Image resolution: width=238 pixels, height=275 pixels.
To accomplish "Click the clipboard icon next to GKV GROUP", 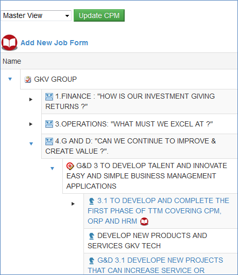I will click(x=28, y=79).
